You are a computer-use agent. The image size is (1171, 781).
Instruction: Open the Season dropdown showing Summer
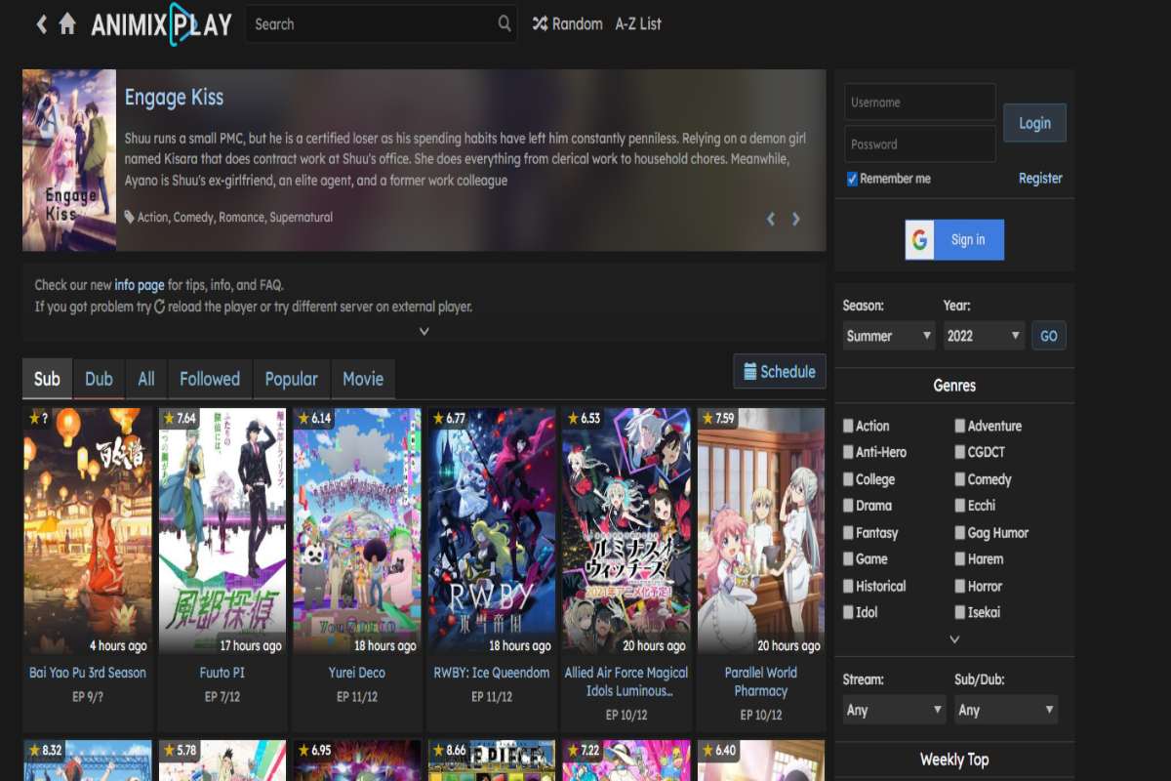889,335
